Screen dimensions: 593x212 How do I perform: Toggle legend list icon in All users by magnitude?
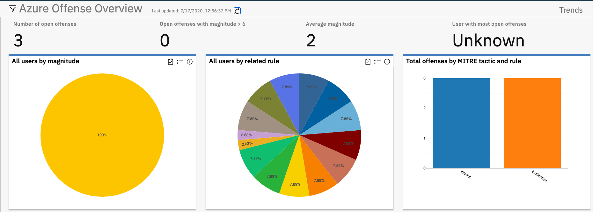point(180,62)
